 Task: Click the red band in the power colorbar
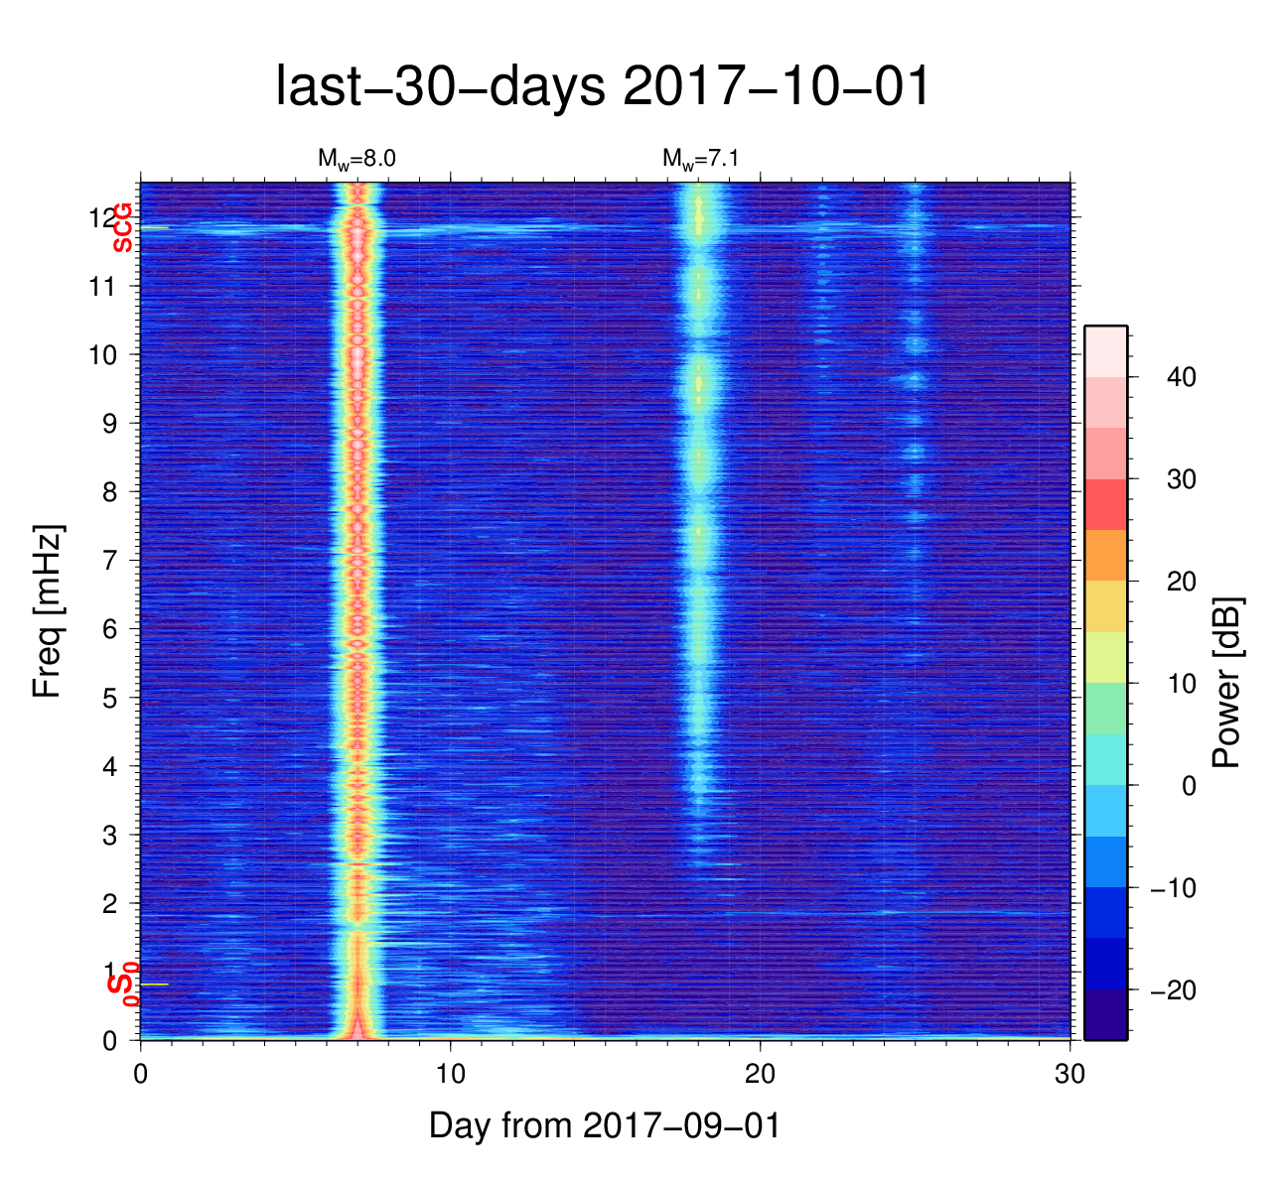tap(1105, 504)
